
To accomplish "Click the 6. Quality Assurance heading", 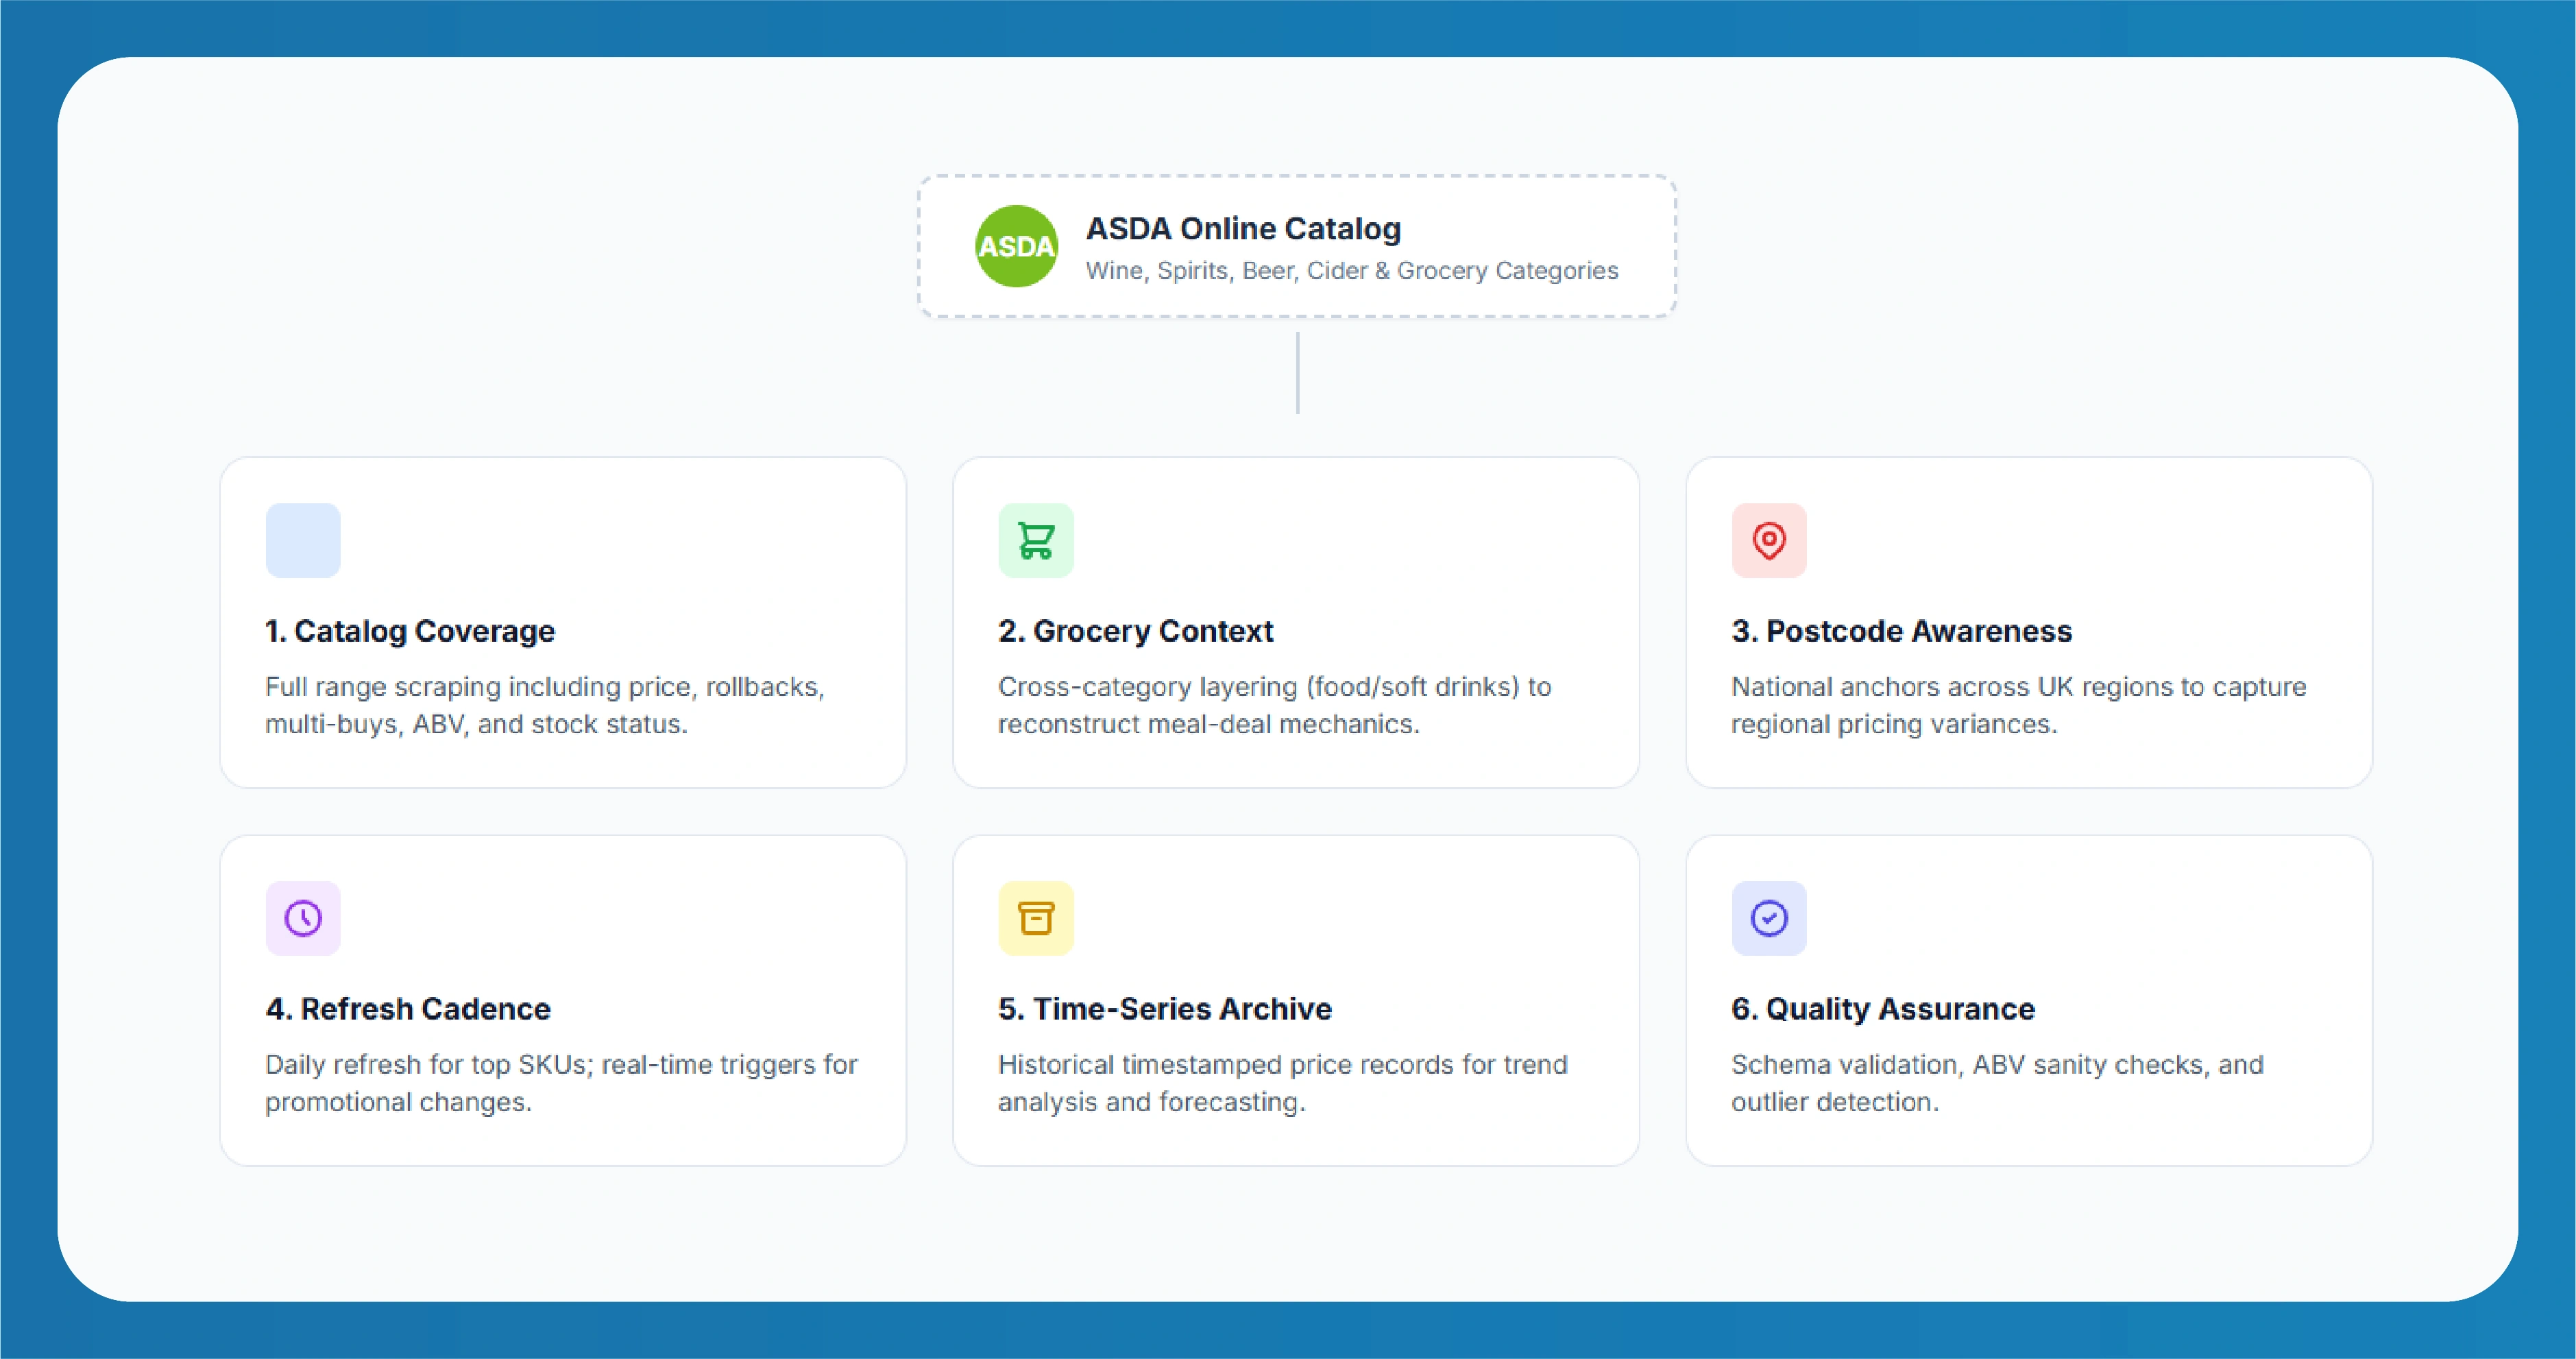I will [1883, 1009].
